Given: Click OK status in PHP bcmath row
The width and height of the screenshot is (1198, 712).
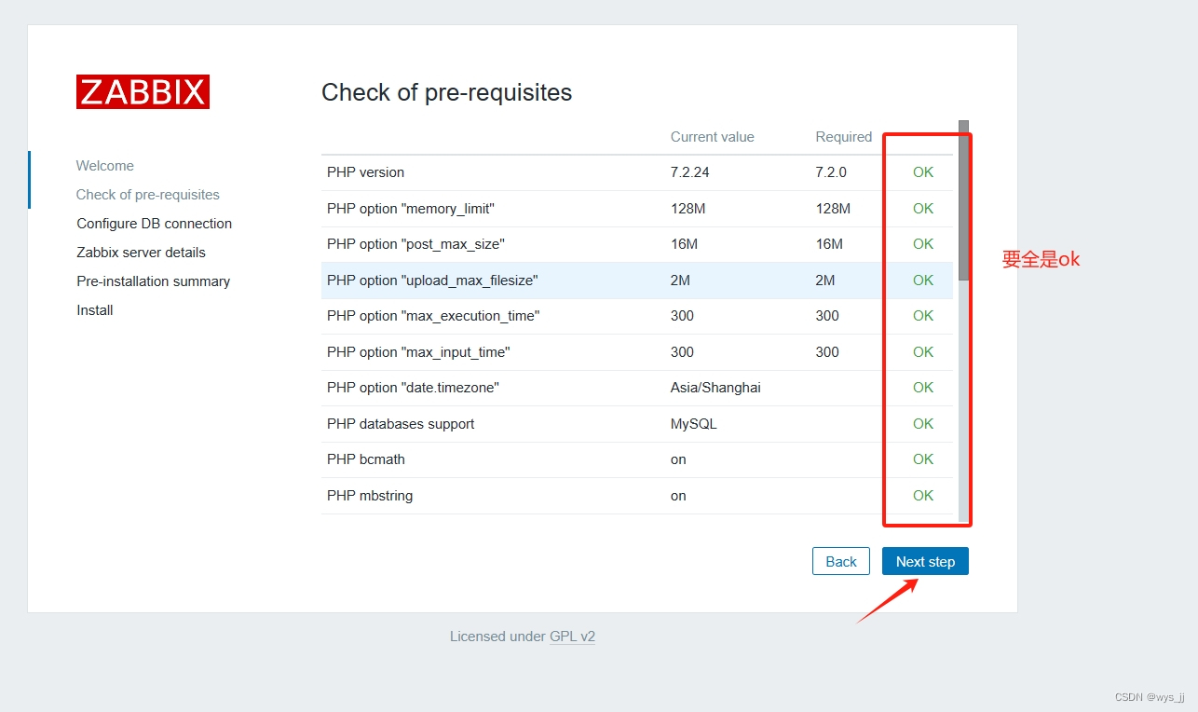Looking at the screenshot, I should point(923,459).
